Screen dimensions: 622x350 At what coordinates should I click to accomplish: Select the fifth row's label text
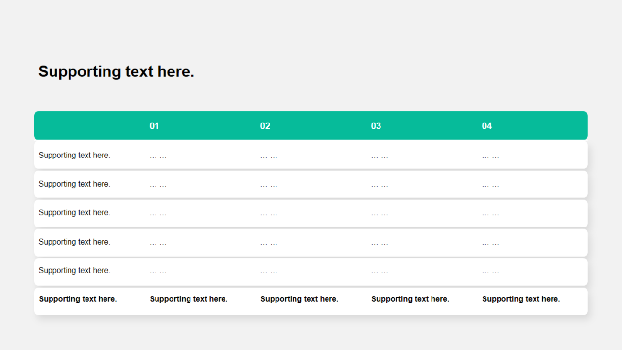[74, 270]
